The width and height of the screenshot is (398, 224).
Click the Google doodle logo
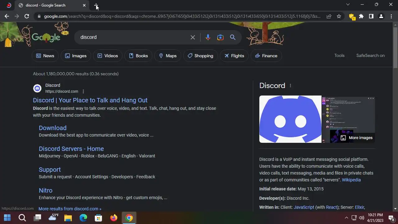click(x=46, y=37)
